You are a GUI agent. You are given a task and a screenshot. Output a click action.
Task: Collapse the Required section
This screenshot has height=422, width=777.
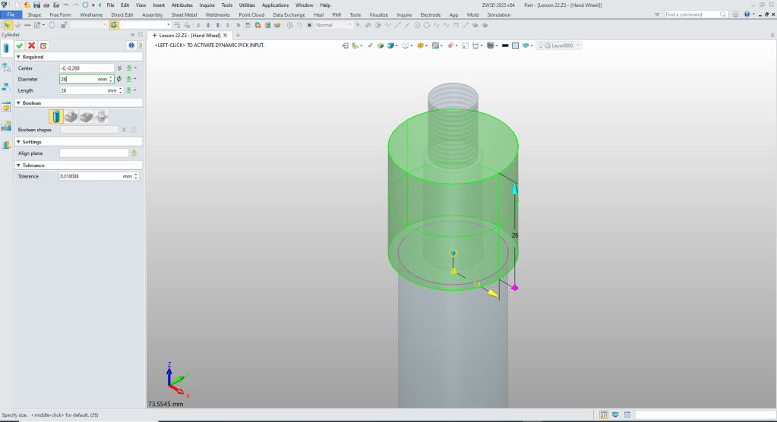[18, 57]
